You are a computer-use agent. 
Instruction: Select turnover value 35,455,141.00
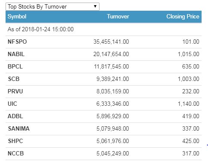111,42
